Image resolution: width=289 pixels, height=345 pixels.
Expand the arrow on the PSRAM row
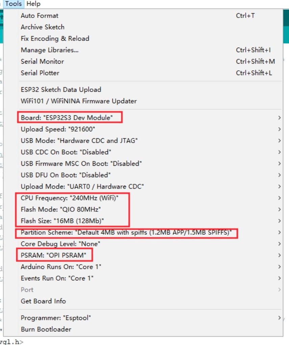(279, 255)
